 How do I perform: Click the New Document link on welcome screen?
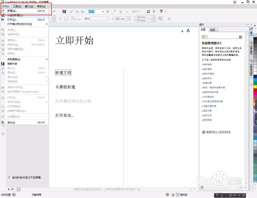(63, 73)
